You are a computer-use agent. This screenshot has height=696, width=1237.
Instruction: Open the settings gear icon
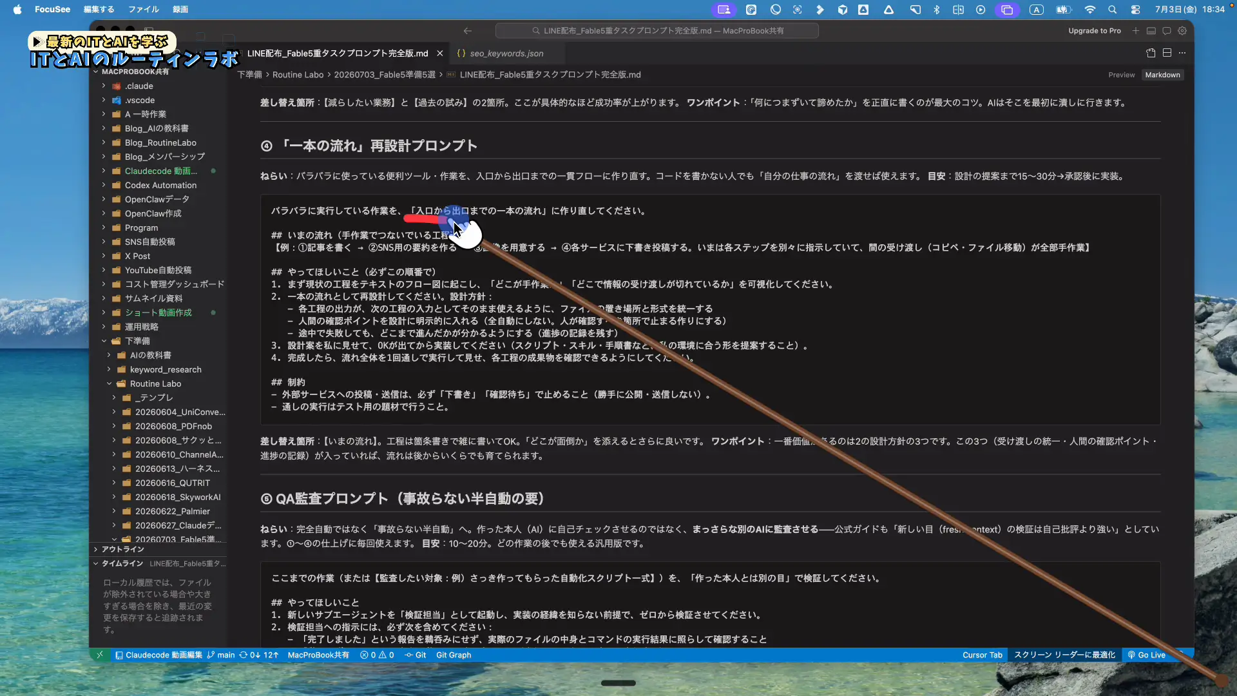coord(1182,30)
